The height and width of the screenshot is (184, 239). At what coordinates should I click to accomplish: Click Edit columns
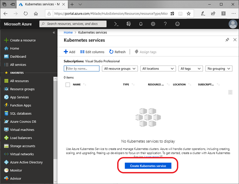point(92,52)
